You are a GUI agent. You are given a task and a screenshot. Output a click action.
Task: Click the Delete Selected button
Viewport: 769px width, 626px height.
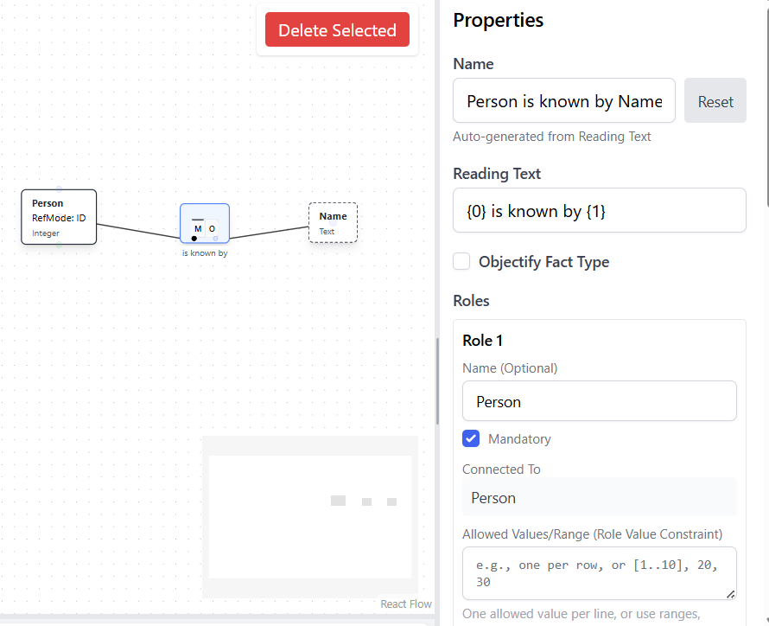click(337, 29)
